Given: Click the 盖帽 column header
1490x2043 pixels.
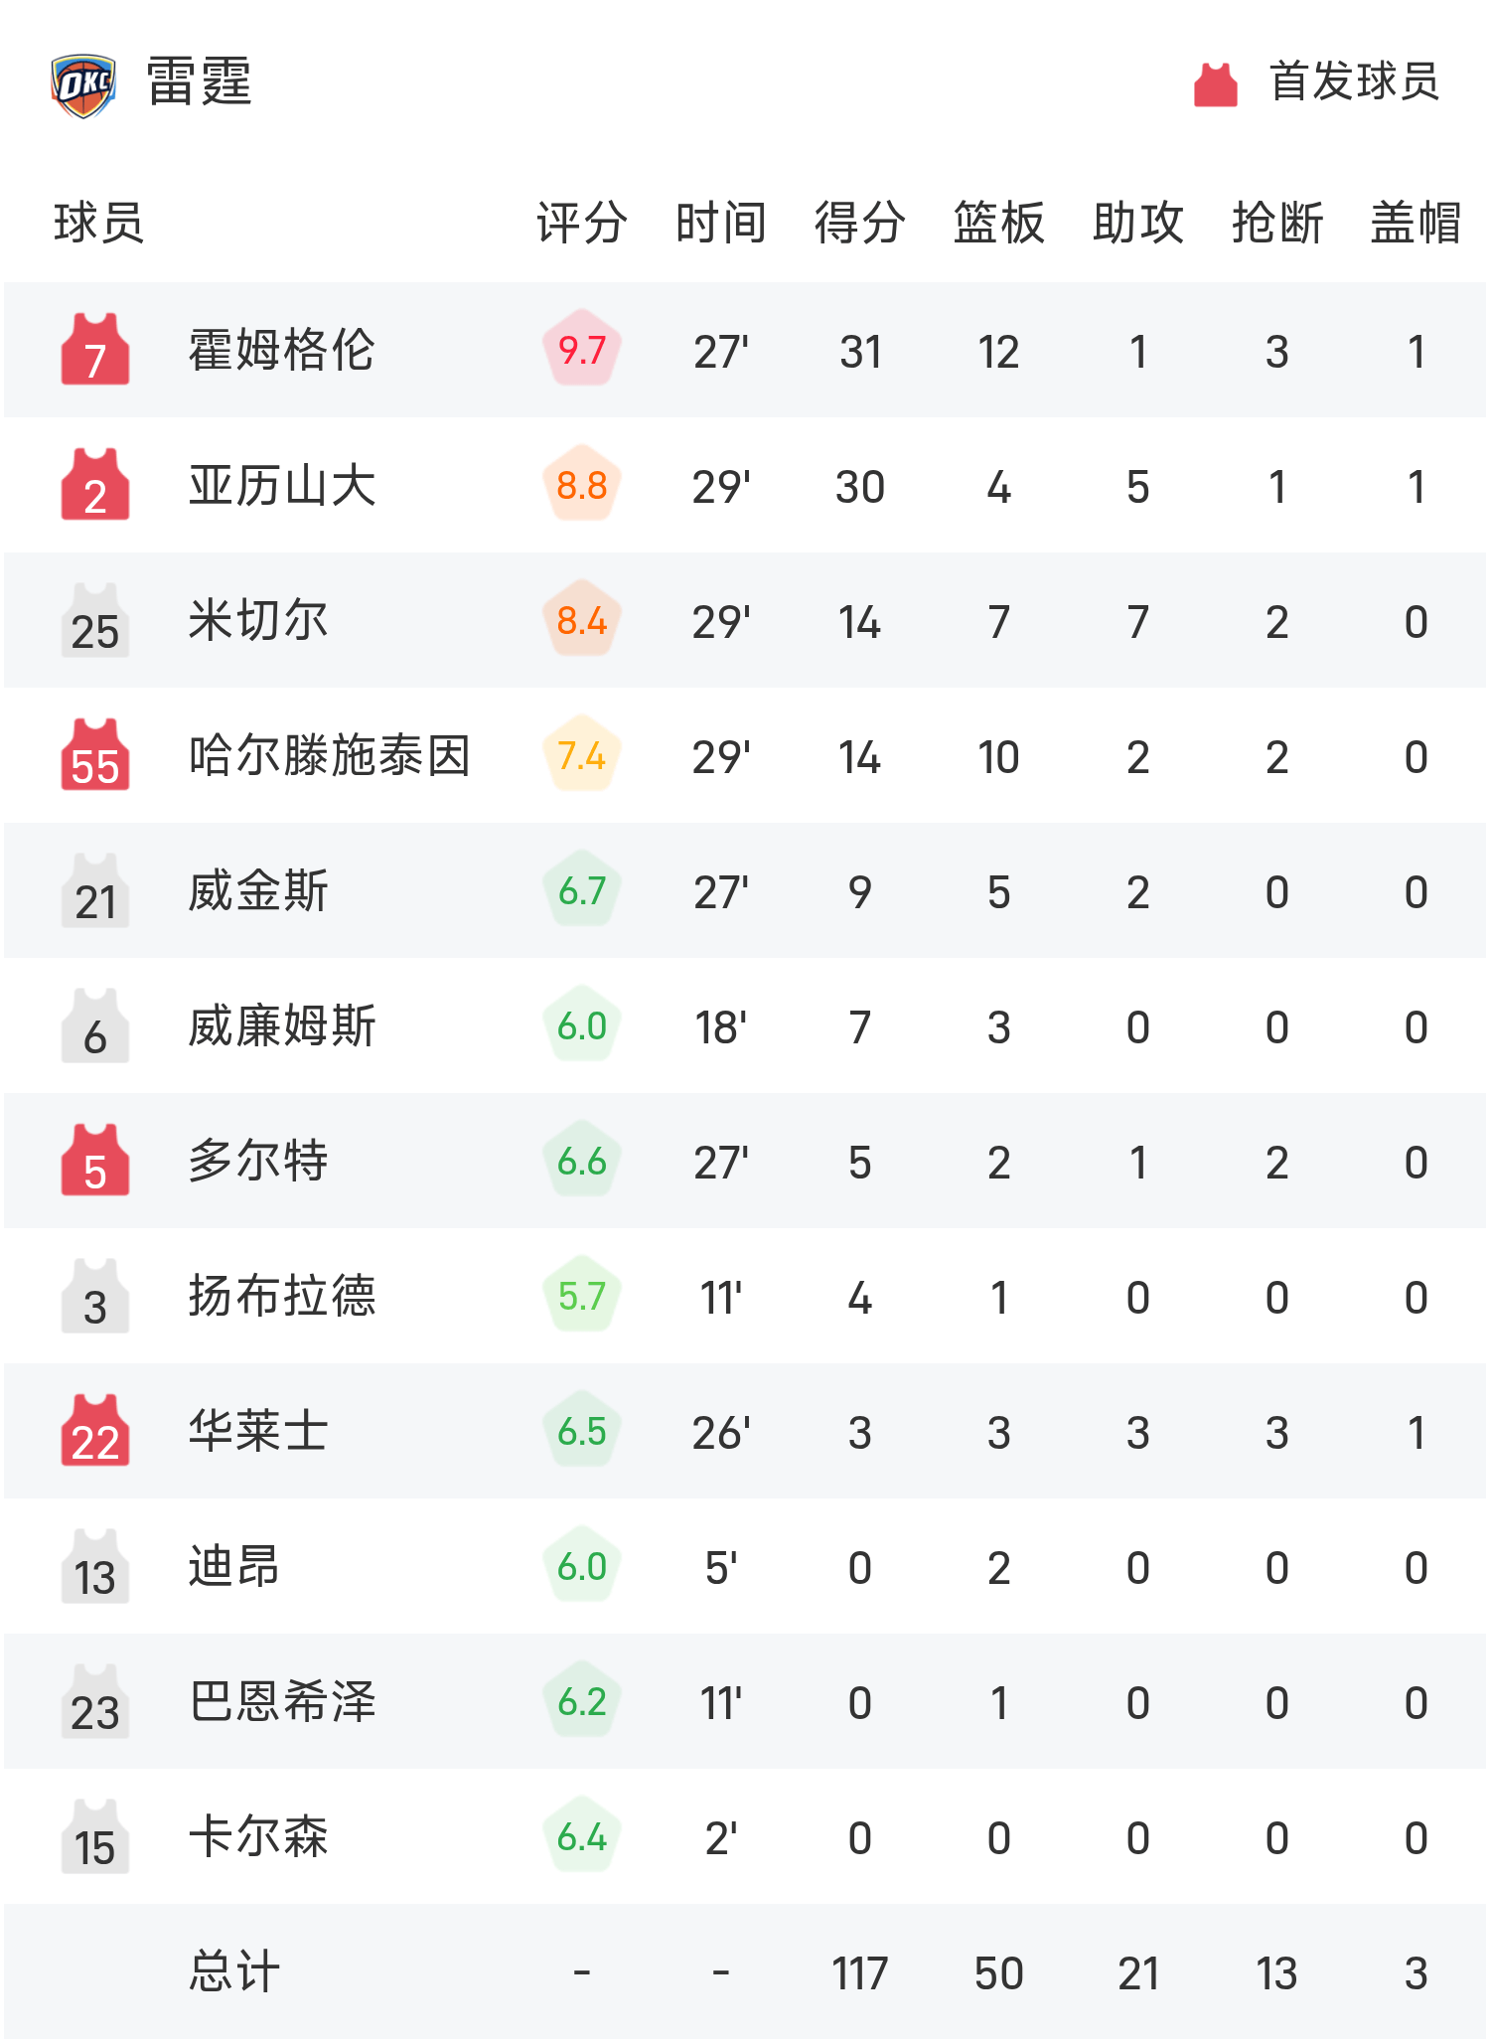Looking at the screenshot, I should point(1416,223).
